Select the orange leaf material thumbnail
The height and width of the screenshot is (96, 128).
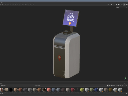click(2, 90)
